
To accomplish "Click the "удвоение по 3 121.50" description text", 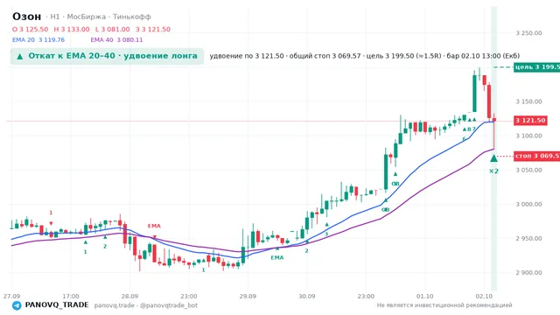I will (247, 56).
